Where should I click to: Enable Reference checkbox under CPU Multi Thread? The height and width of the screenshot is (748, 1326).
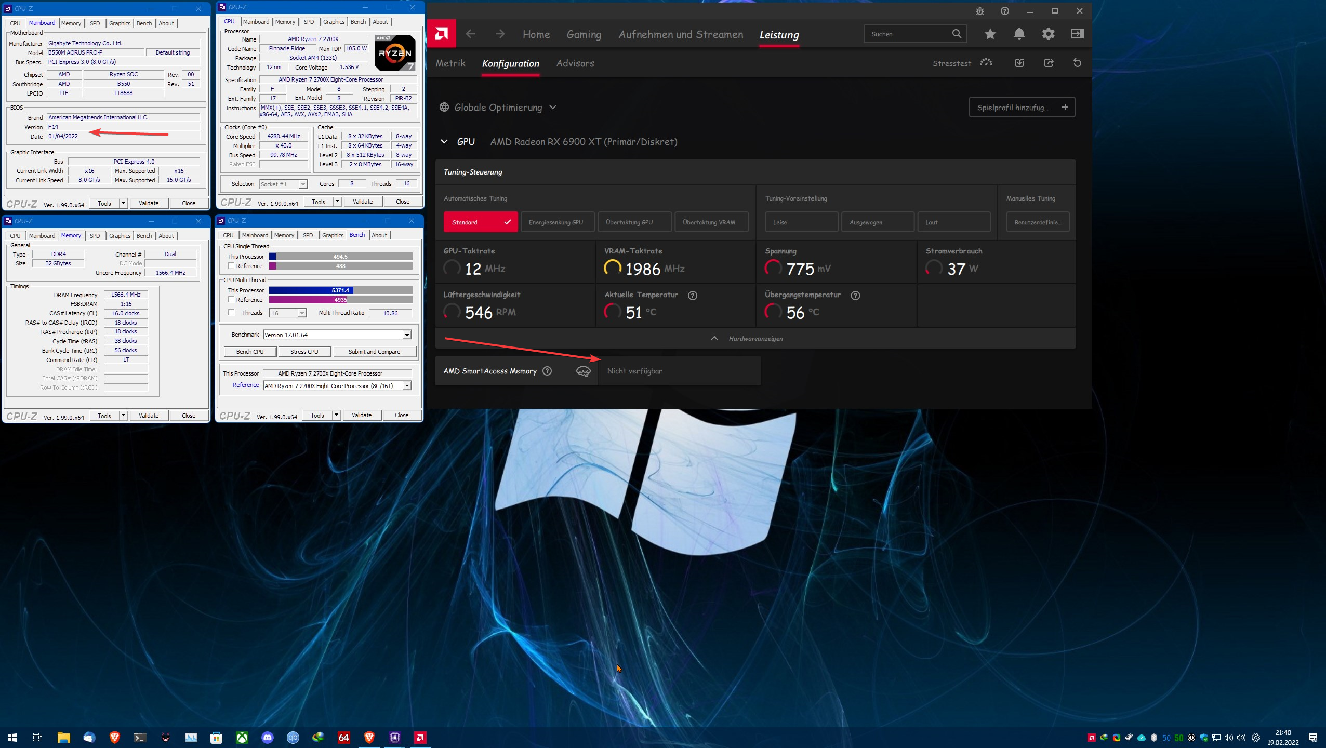click(231, 300)
